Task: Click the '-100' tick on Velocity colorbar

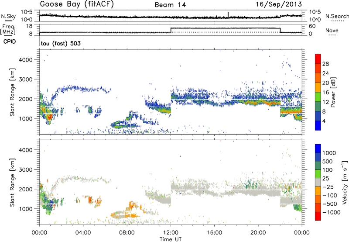Action: pyautogui.click(x=330, y=195)
